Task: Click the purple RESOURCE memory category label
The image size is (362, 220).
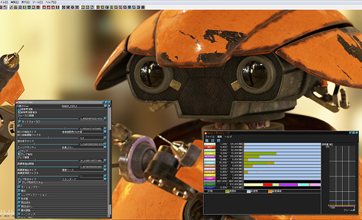Action: pyautogui.click(x=210, y=156)
